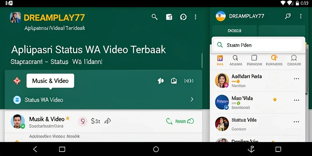312x156 pixels.
Task: Open the Status WA Video row
Action: coord(104,100)
